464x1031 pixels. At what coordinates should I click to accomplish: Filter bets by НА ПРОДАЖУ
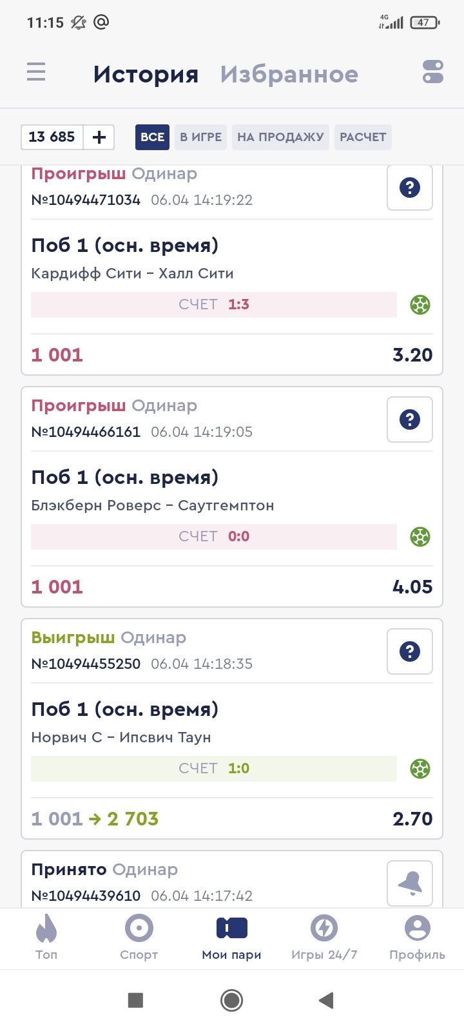tap(280, 137)
